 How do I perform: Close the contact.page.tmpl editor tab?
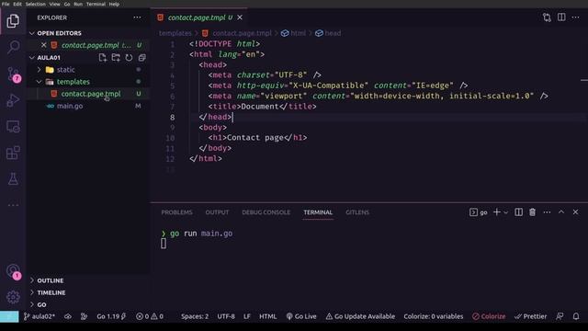pyautogui.click(x=240, y=17)
